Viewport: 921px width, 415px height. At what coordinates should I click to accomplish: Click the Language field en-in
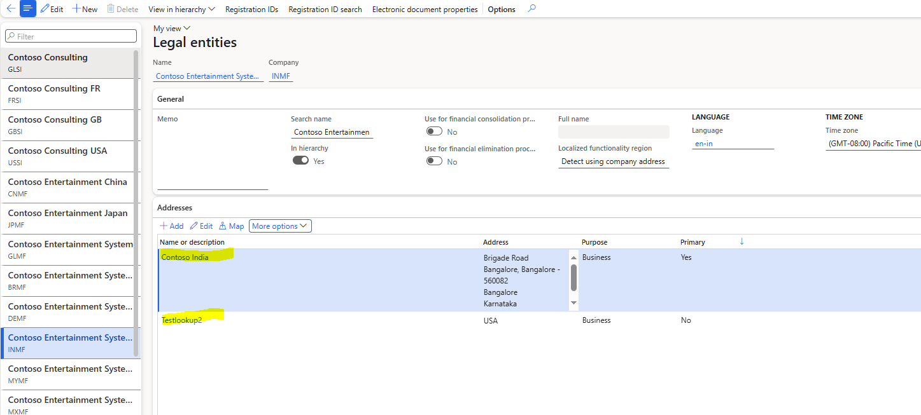pyautogui.click(x=733, y=144)
